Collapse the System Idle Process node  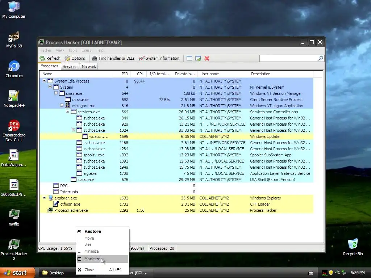[x=44, y=81]
